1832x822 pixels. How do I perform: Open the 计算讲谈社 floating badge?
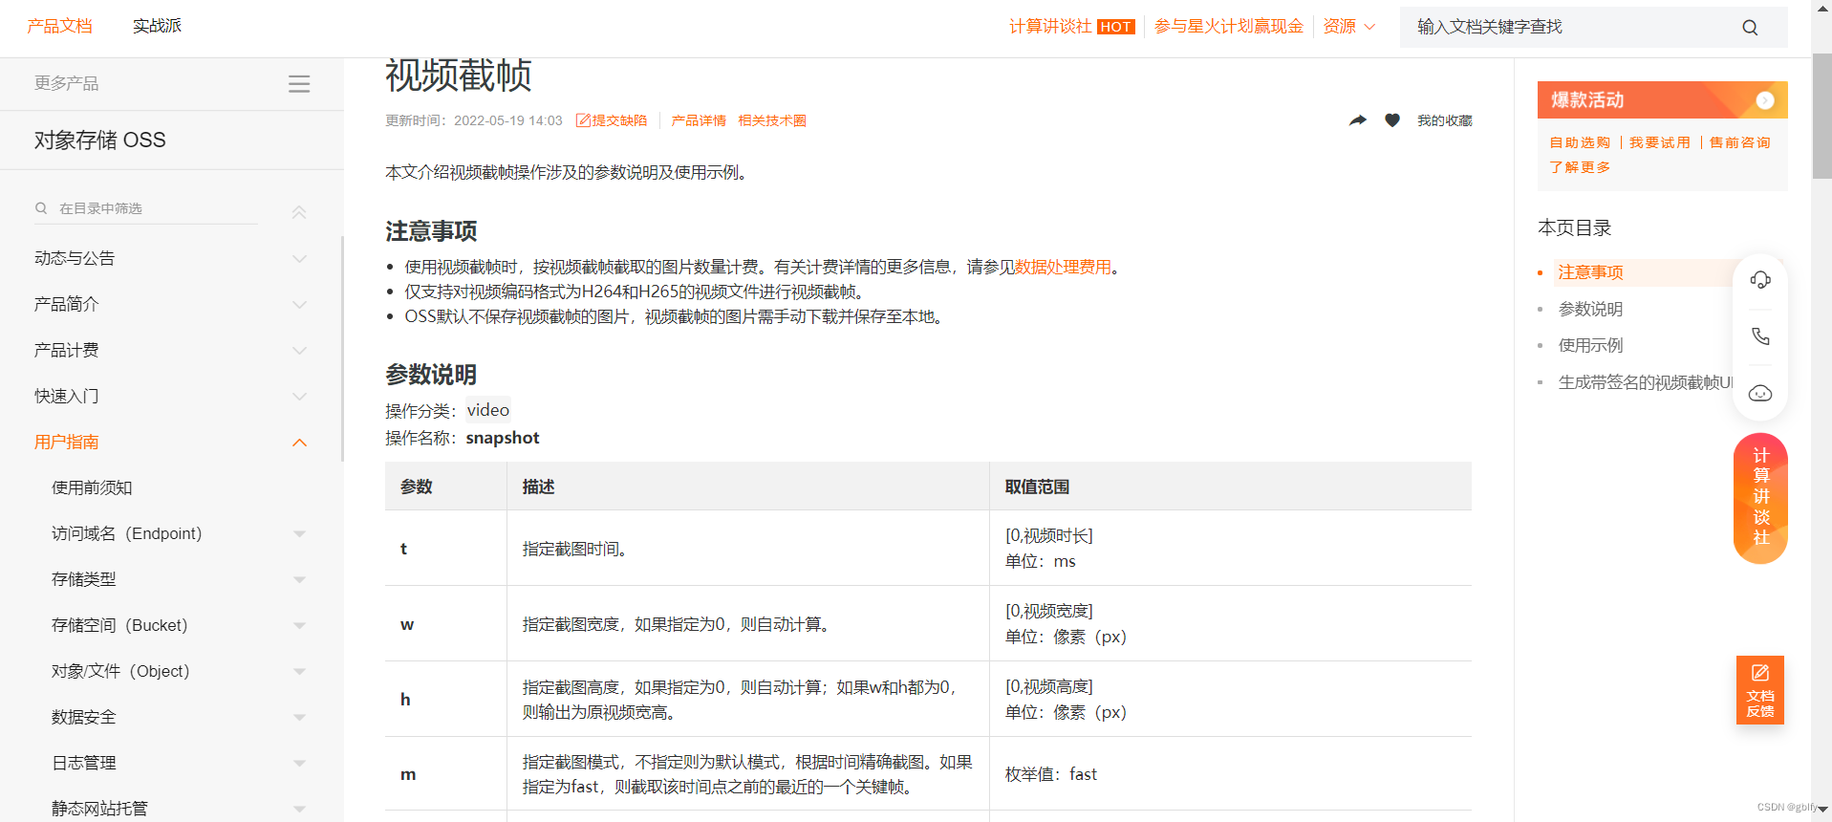(x=1760, y=498)
